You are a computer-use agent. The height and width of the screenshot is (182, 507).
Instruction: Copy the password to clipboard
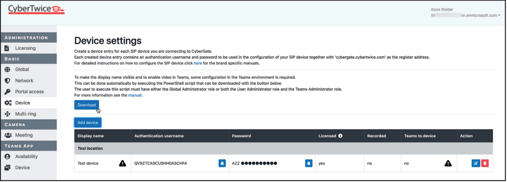click(x=309, y=163)
